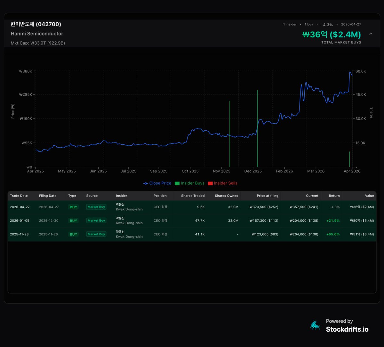Click BUY badge in 2025-11-28 row
The width and height of the screenshot is (384, 347).
(74, 235)
